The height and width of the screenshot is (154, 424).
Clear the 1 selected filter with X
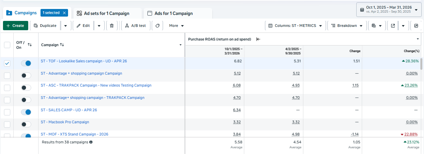pyautogui.click(x=64, y=13)
